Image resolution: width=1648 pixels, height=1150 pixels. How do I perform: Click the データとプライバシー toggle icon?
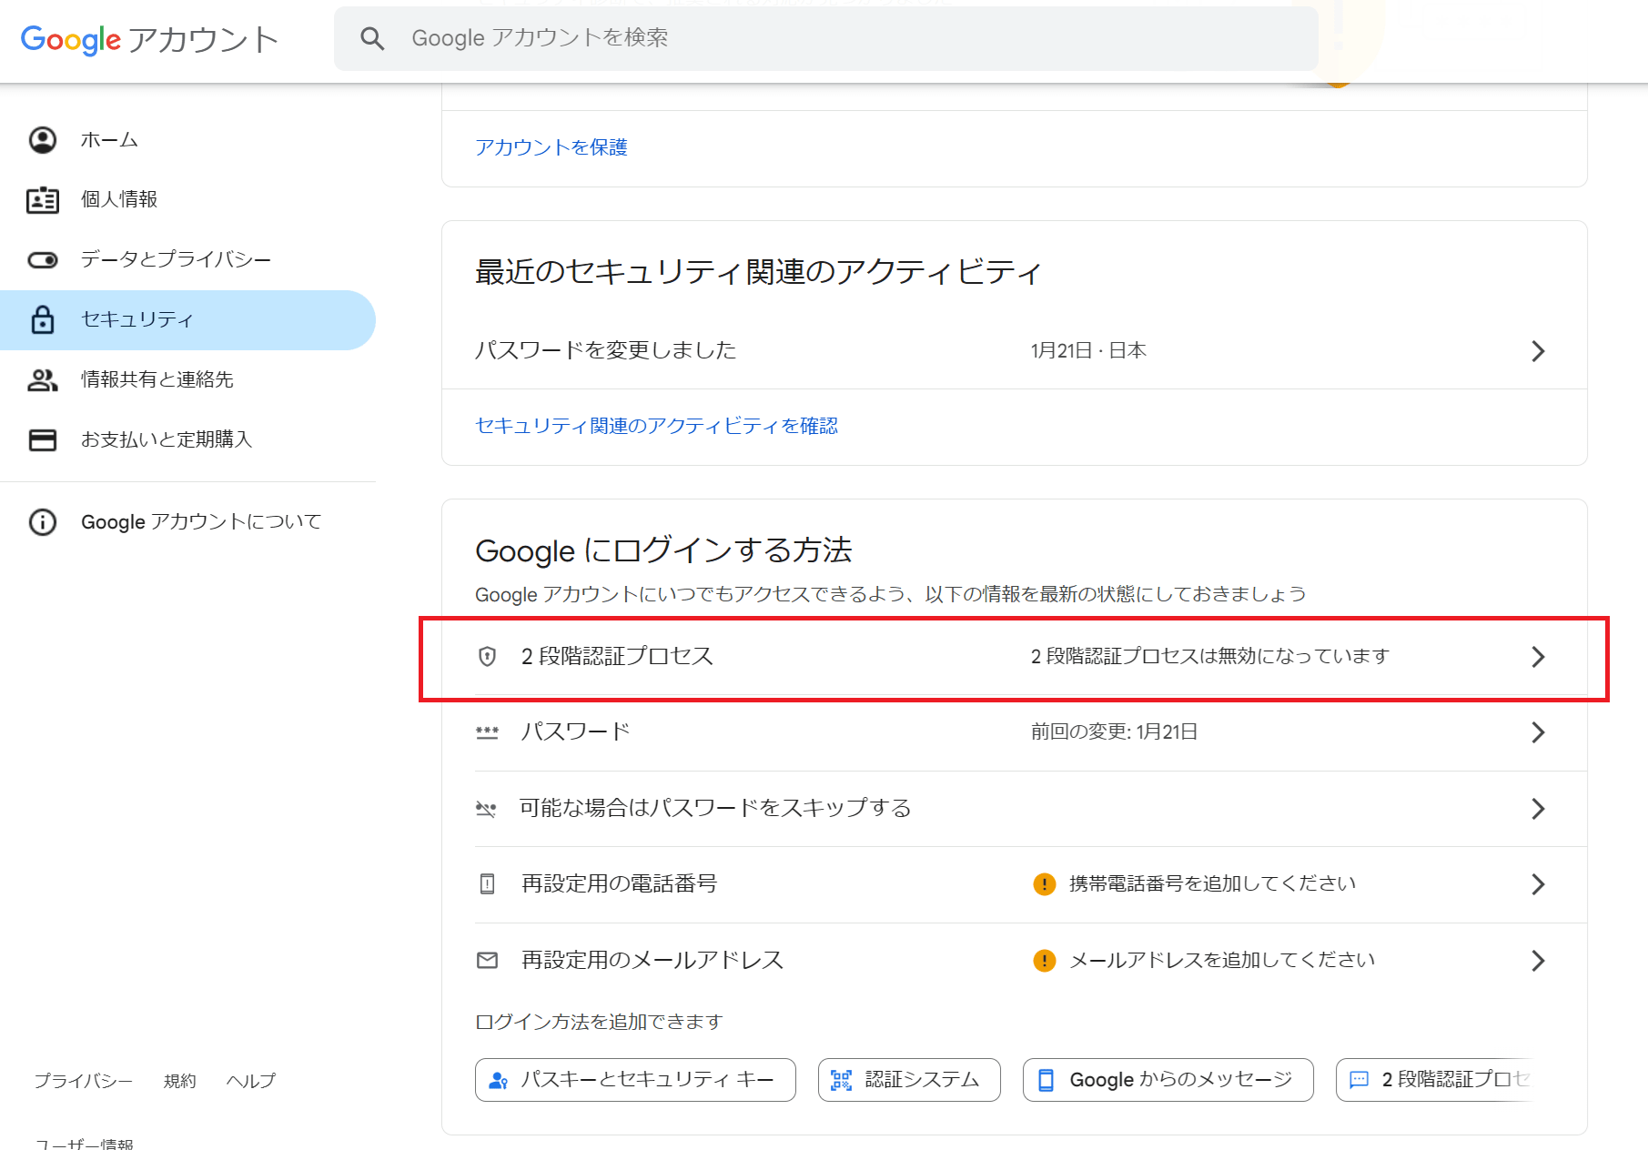pyautogui.click(x=43, y=260)
